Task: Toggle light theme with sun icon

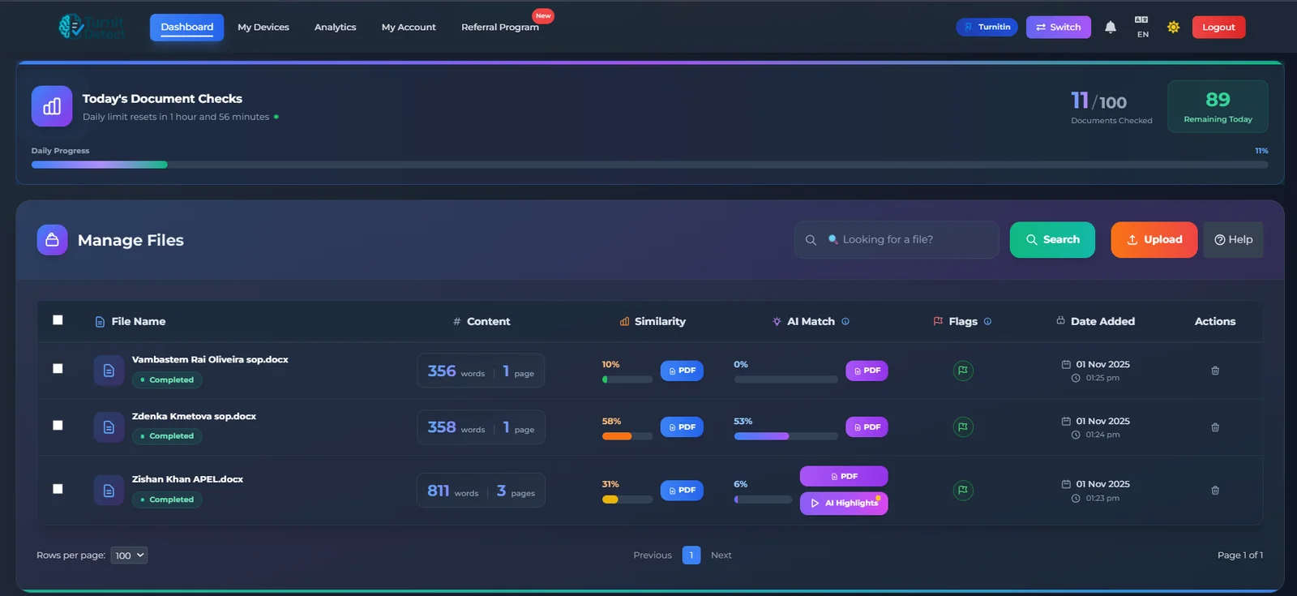Action: tap(1173, 28)
